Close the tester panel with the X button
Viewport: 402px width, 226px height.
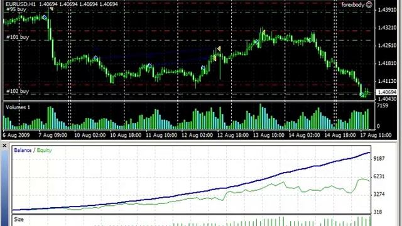(x=4, y=146)
